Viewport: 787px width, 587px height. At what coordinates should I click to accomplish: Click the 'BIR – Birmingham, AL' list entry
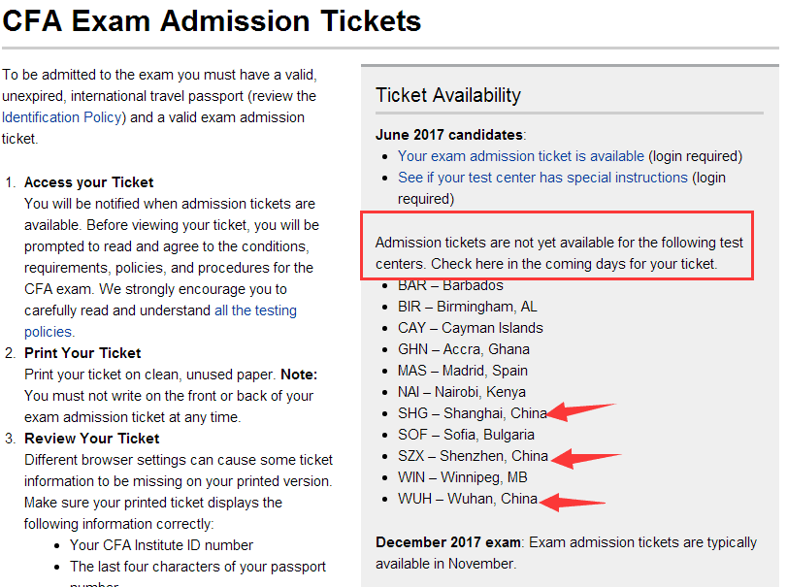467,307
